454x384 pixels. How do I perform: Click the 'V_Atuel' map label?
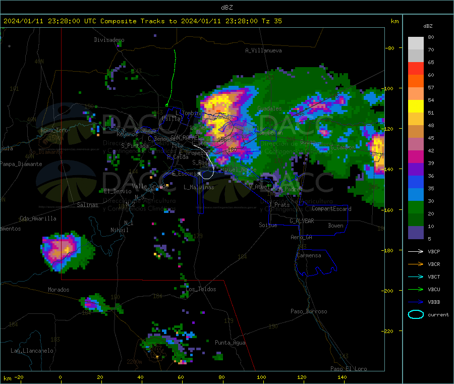click(259, 187)
